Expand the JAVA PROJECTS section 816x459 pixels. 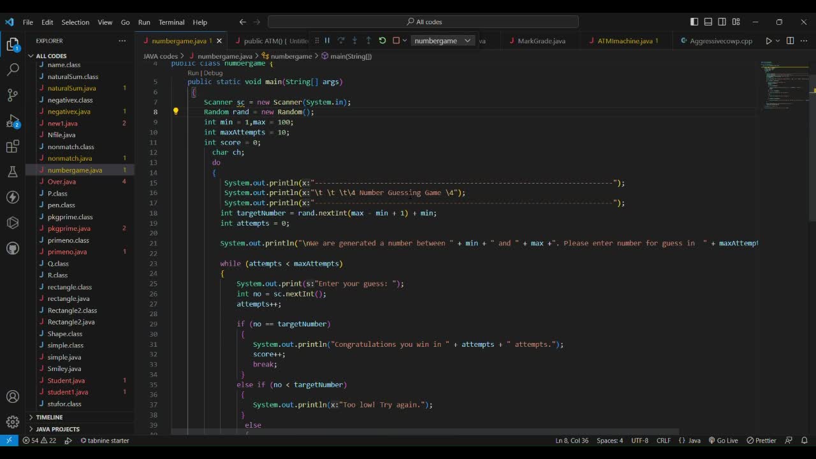pos(80,429)
